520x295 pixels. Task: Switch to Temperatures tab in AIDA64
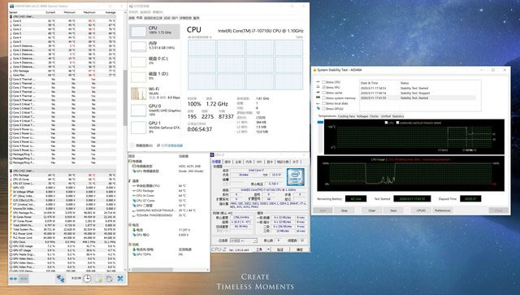tap(327, 116)
